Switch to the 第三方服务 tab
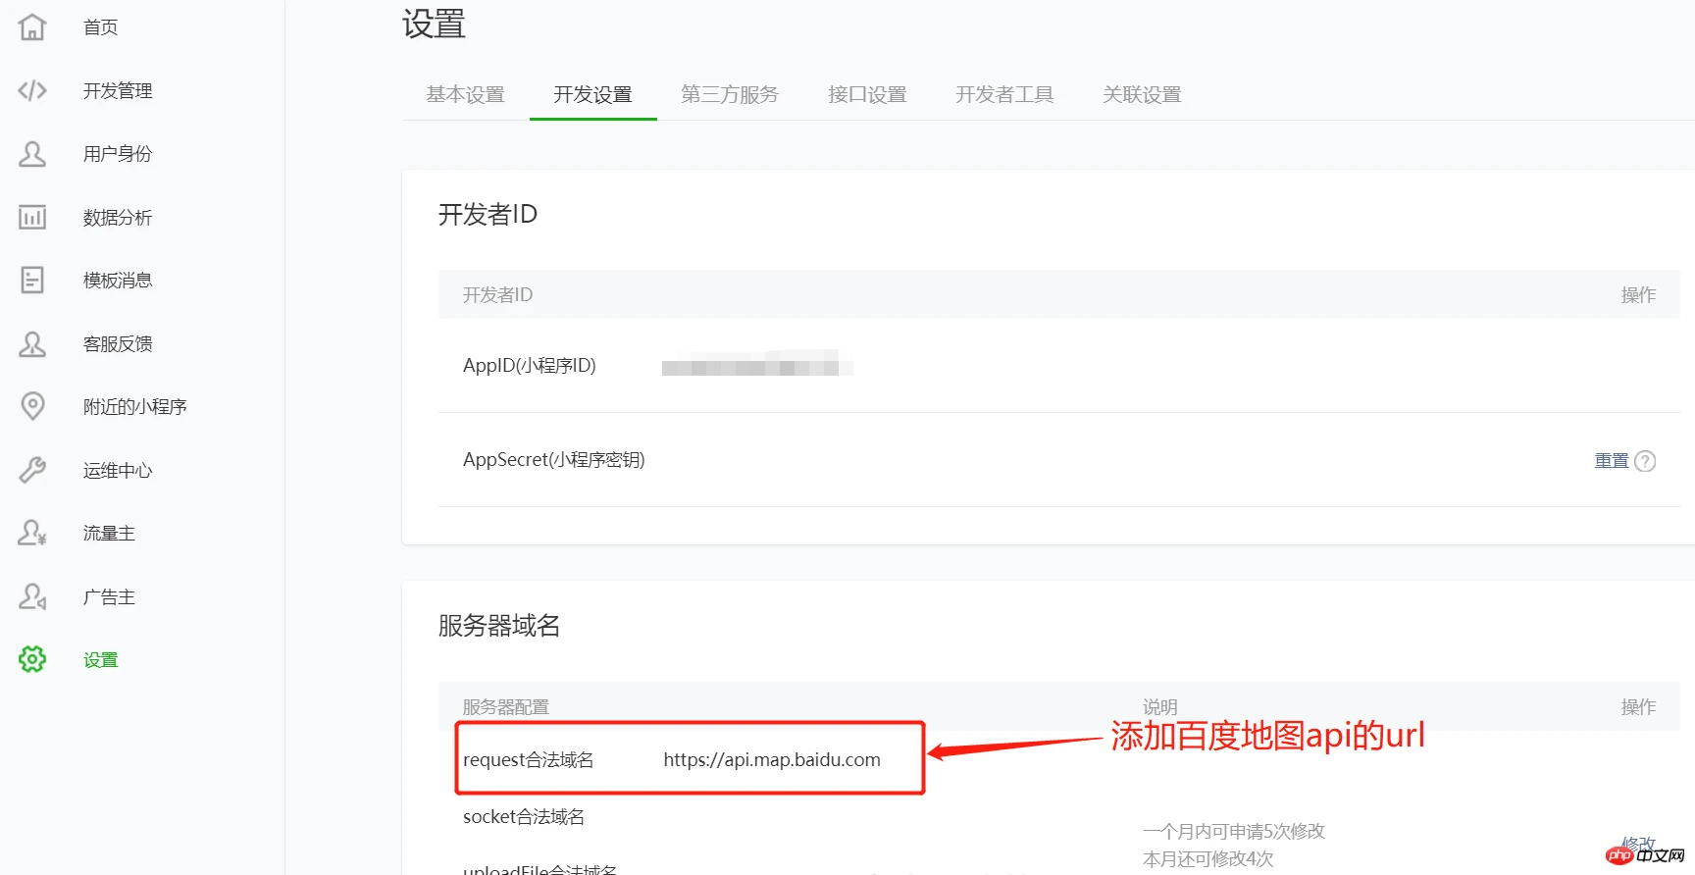 coord(729,94)
